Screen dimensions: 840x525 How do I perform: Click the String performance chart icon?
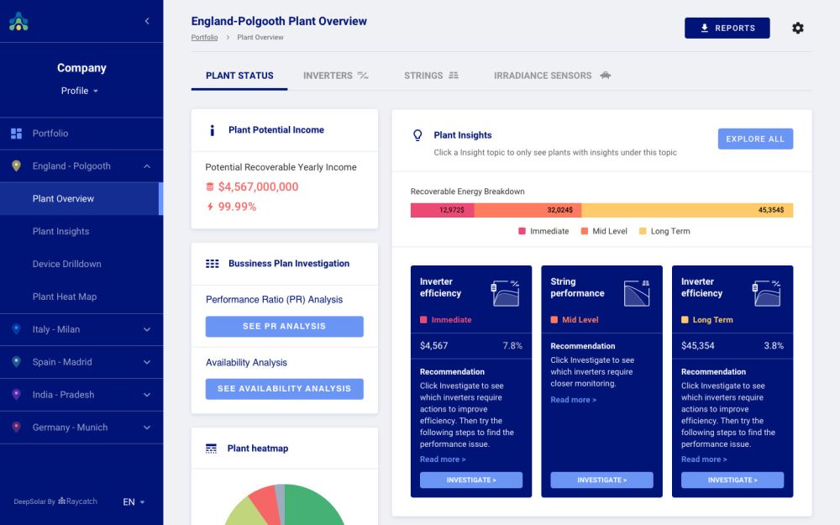637,293
